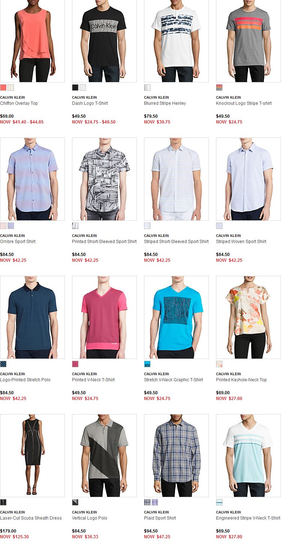Select lavender swatch under Ombre Sport Shirt
Image resolution: width=283 pixels, height=548 pixels.
(11, 226)
